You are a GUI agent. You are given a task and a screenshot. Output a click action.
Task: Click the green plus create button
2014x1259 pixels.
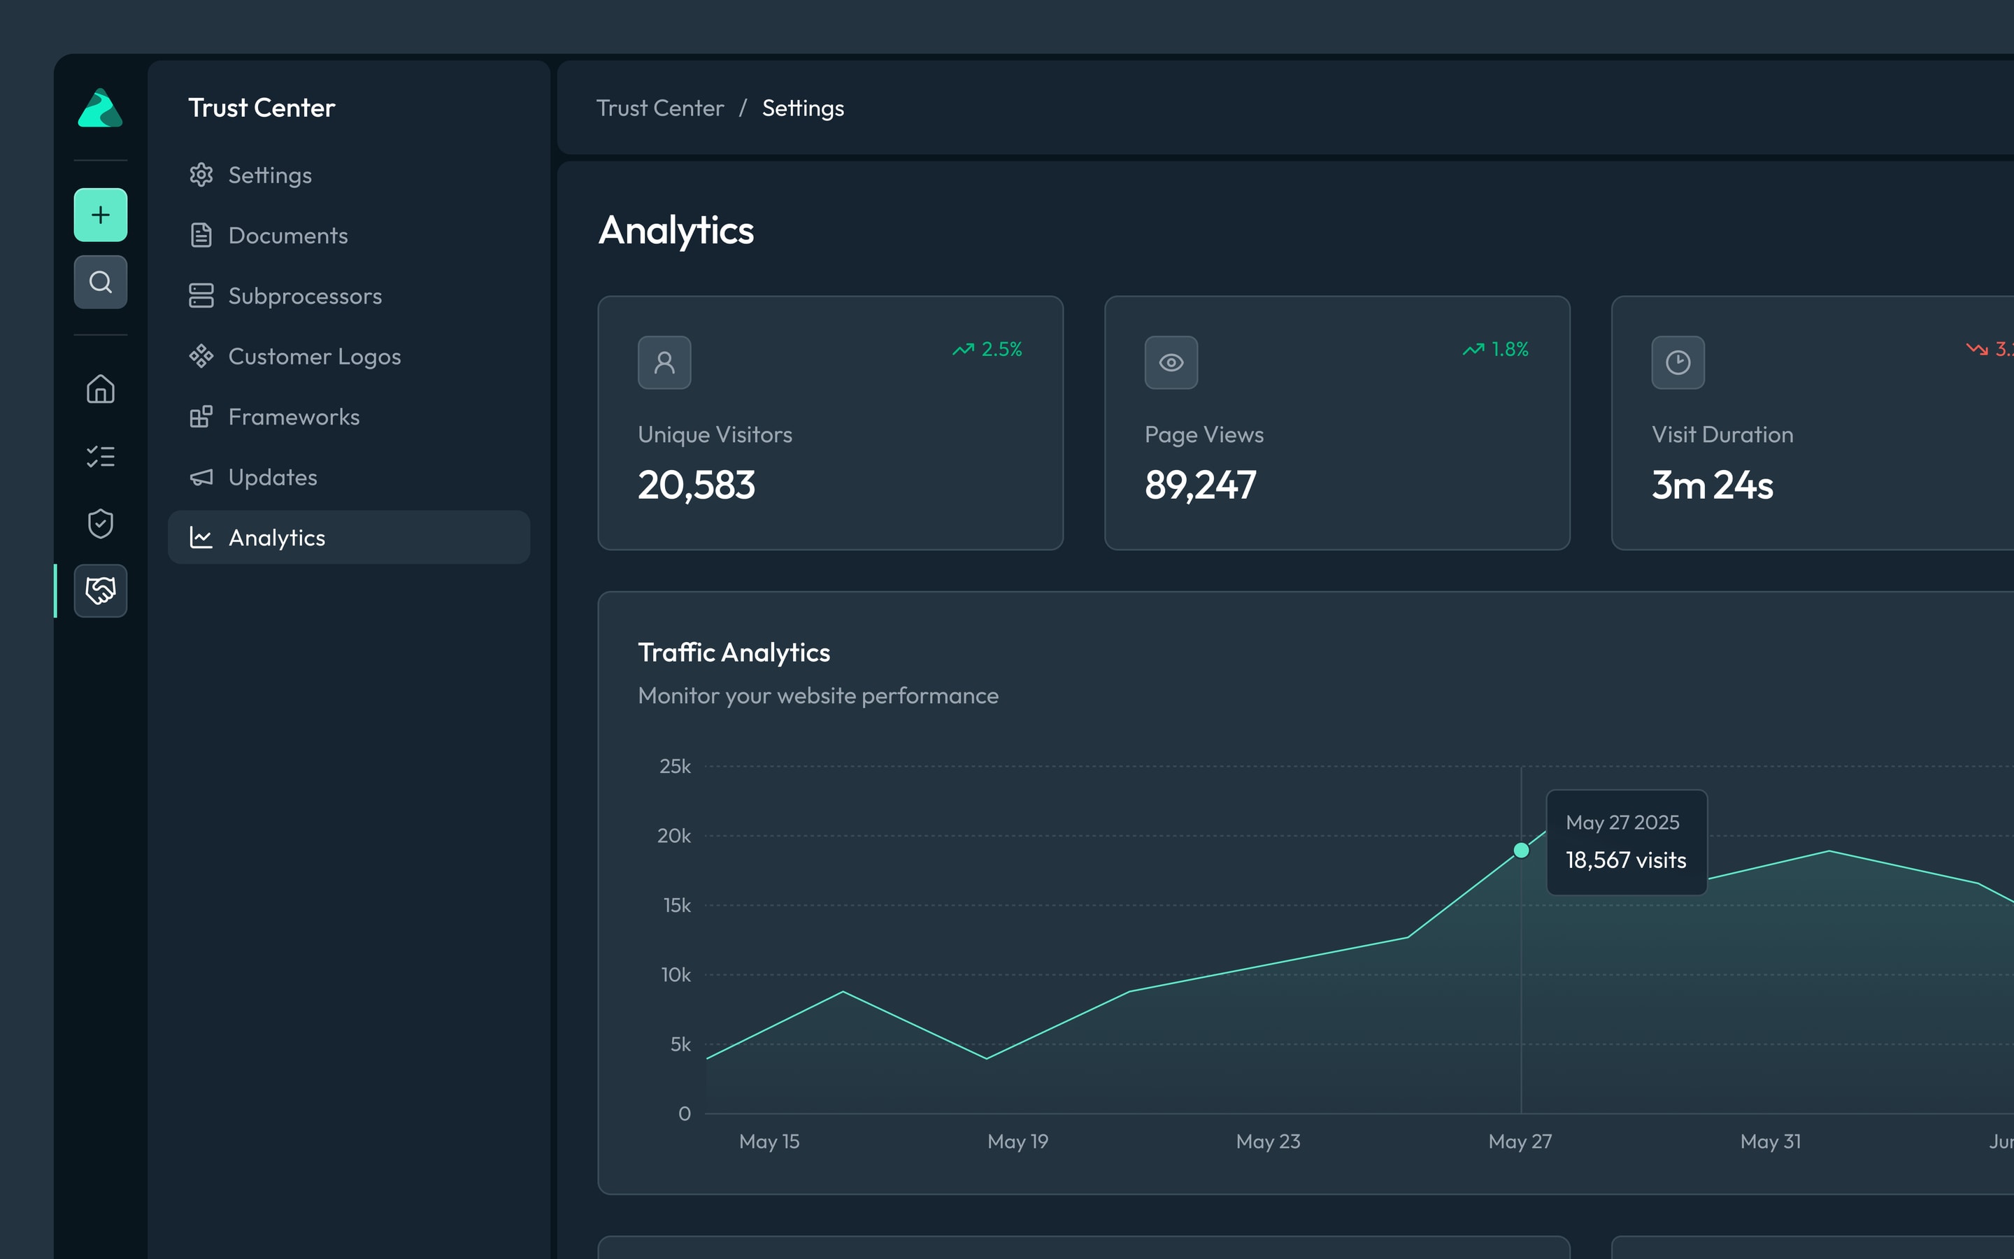[100, 215]
